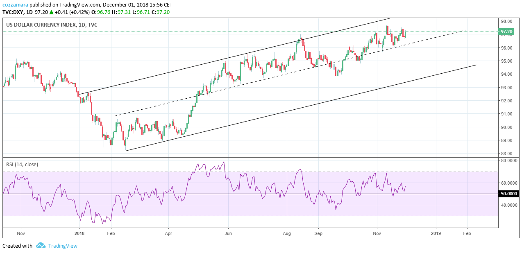522x253 pixels.
Task: Click the 89.00 price axis label
Action: point(507,140)
